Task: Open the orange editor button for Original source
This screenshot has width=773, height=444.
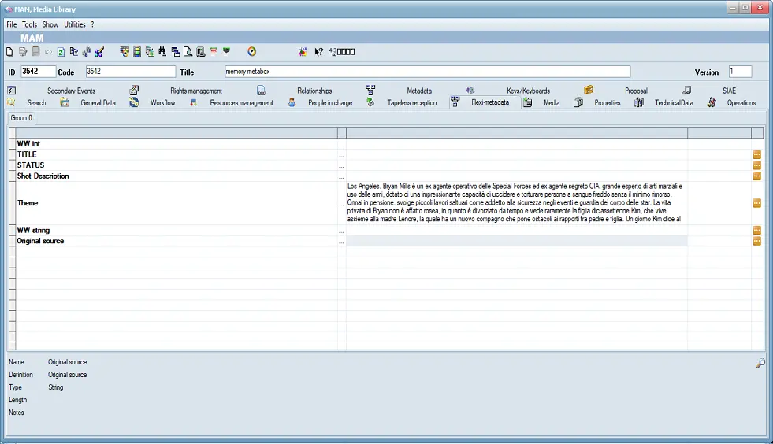Action: (756, 241)
